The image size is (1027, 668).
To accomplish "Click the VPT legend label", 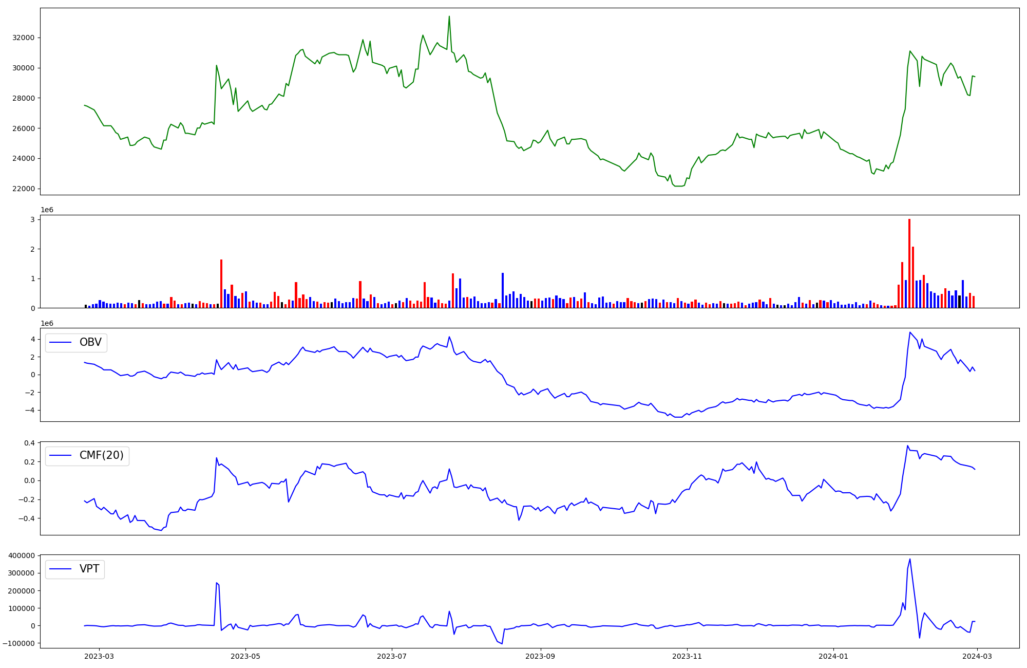I will point(89,569).
